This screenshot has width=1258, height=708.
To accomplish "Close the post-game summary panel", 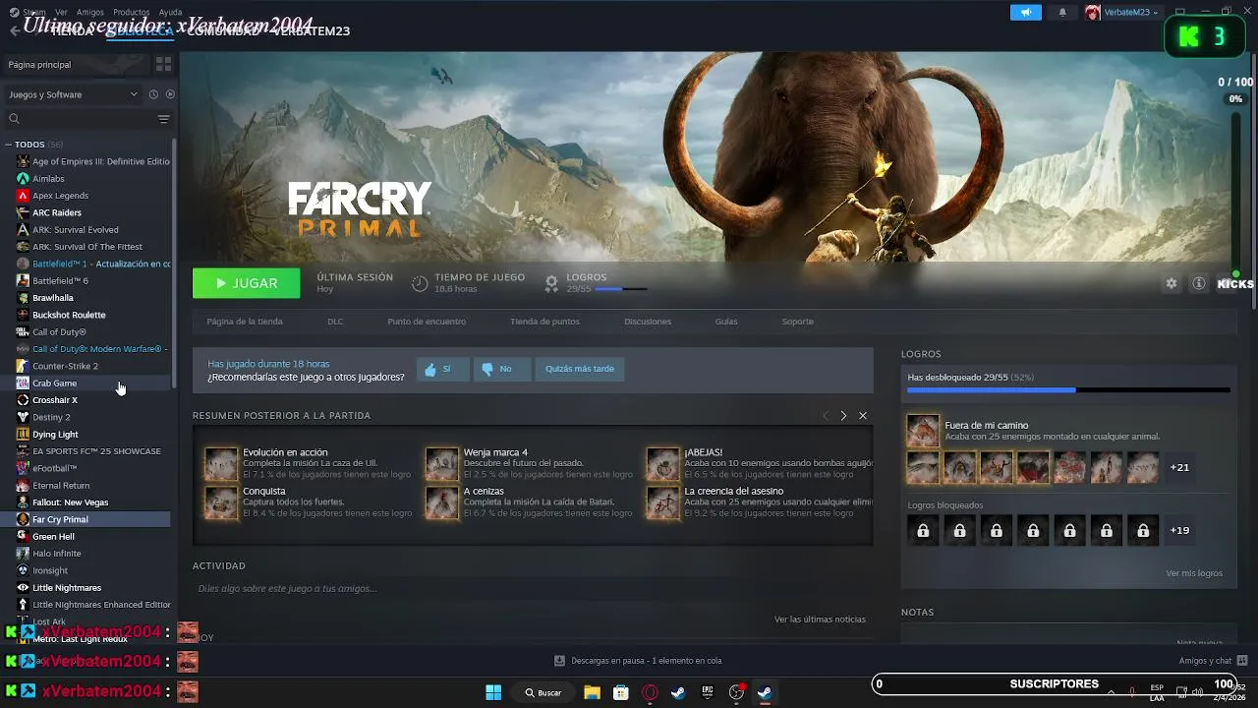I will pos(863,416).
